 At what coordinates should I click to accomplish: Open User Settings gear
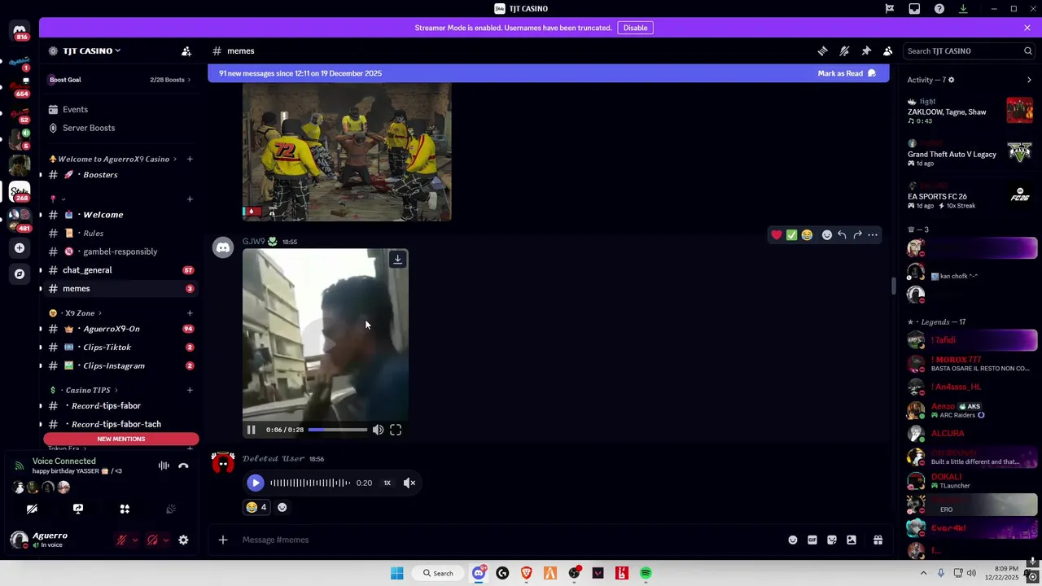[x=183, y=540]
